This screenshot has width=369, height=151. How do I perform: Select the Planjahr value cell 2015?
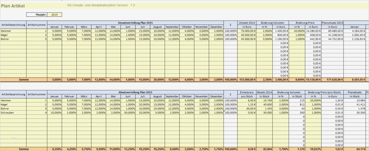pos(54,14)
